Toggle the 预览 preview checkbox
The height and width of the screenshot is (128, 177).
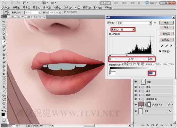(x=160, y=51)
